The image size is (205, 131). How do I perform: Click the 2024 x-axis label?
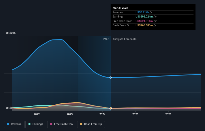tap(102, 114)
